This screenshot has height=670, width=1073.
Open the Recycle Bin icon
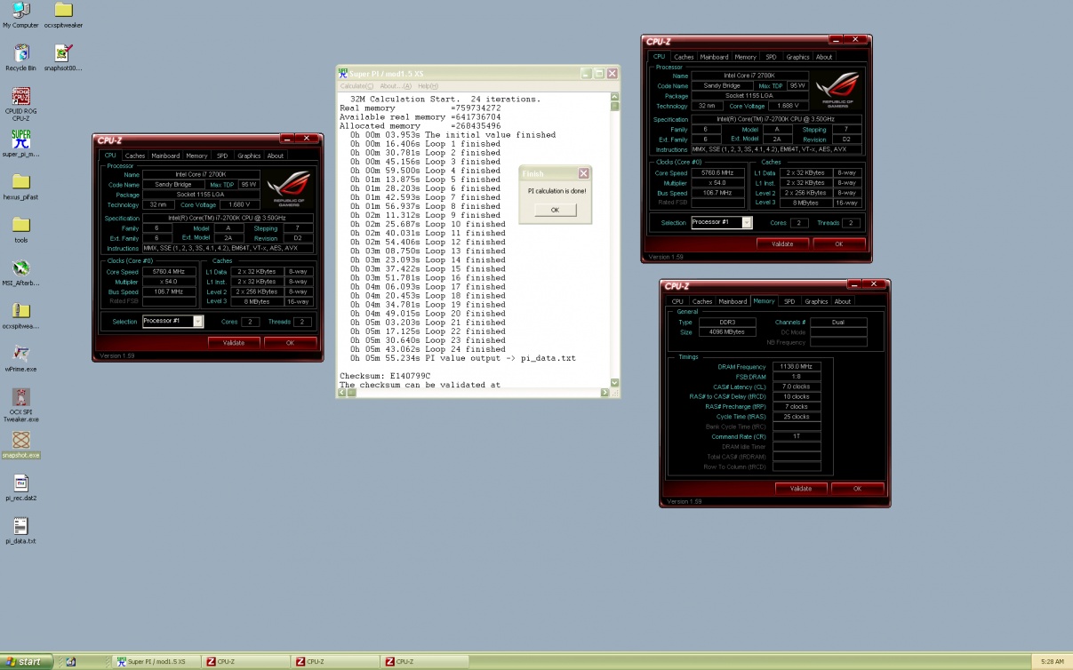tap(20, 53)
